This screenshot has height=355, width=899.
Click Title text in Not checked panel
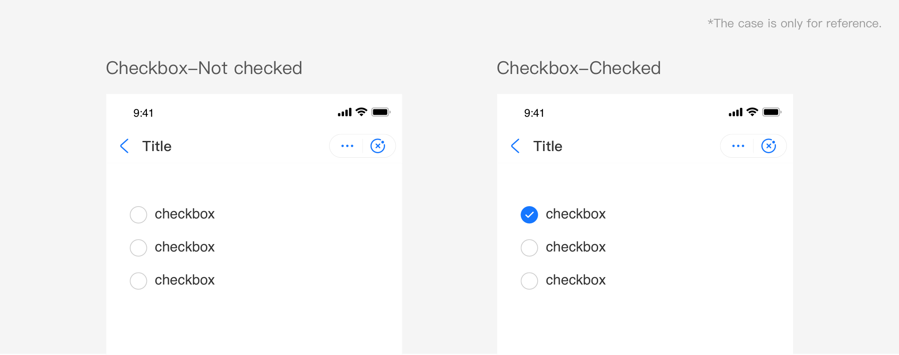pos(157,146)
